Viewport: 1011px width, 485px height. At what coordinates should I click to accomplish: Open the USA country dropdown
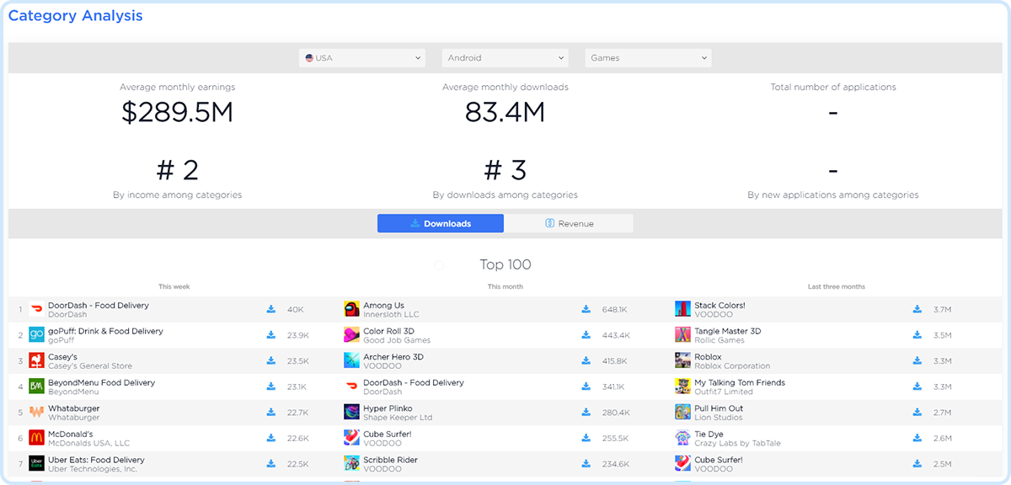[x=361, y=58]
